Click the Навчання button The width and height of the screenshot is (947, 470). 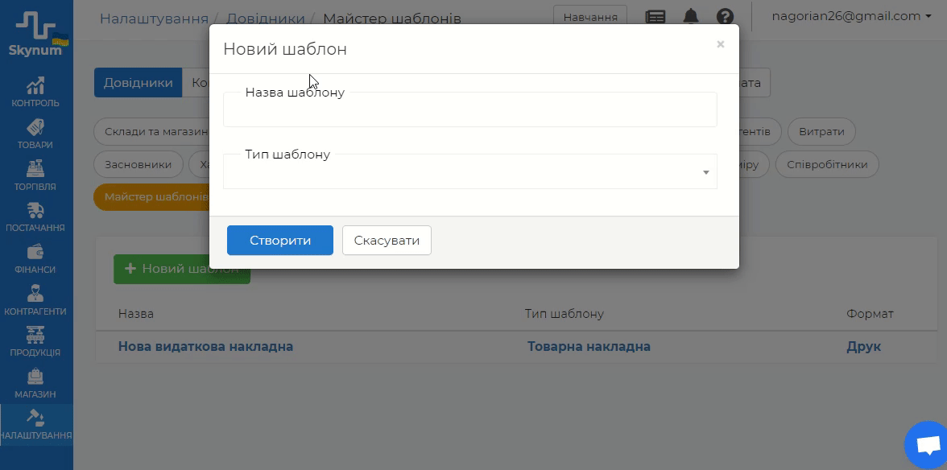click(590, 17)
